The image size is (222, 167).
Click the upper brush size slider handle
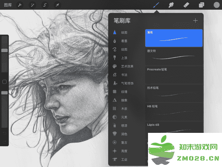(x=4, y=50)
